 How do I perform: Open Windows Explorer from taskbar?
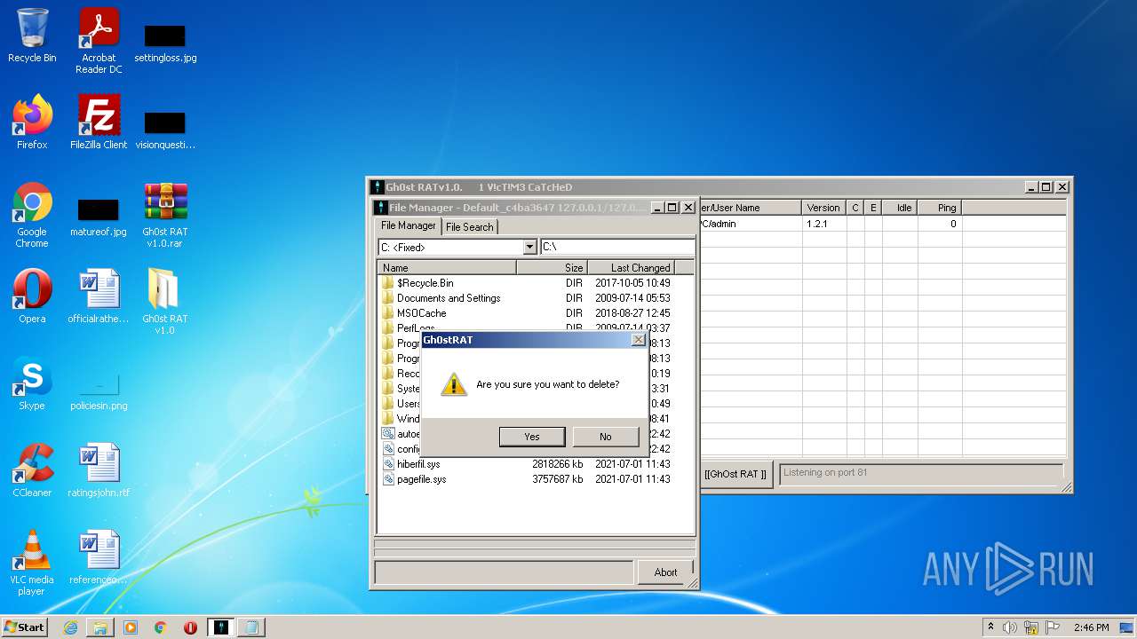pos(100,627)
